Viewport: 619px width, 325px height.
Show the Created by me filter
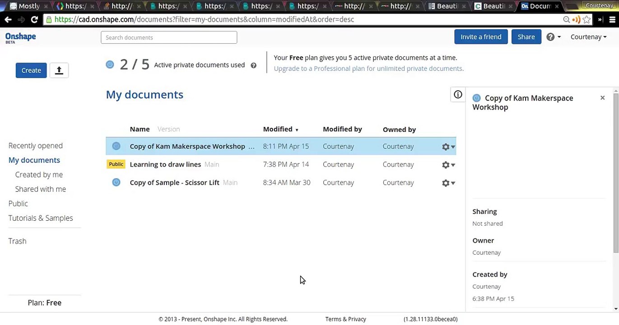[x=39, y=174]
